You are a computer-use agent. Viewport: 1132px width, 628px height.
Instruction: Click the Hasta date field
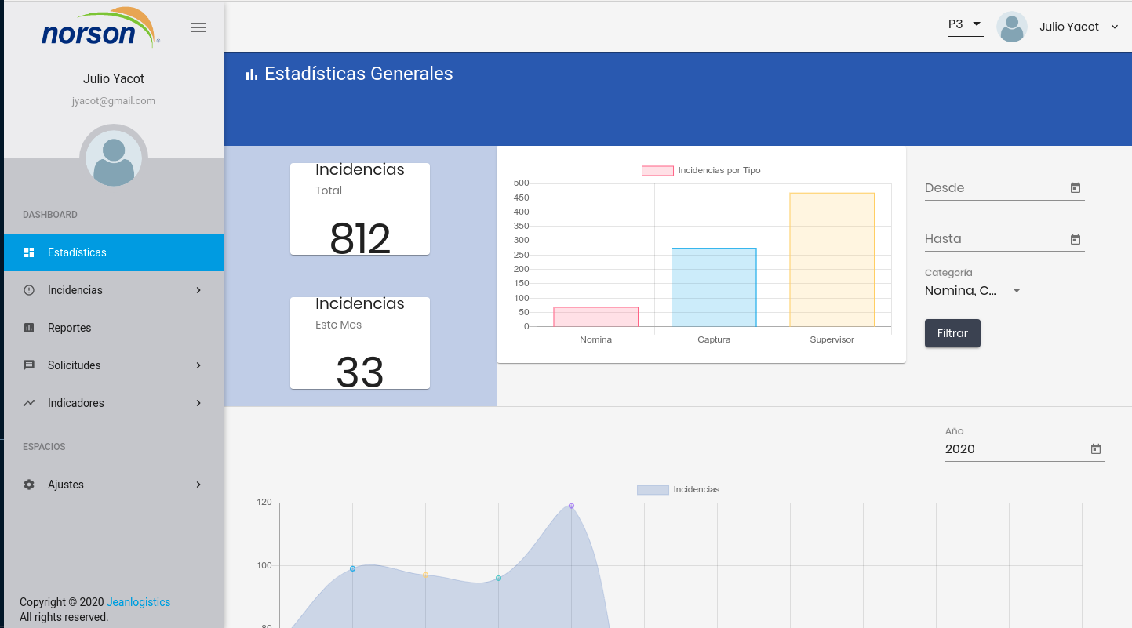click(x=1005, y=239)
